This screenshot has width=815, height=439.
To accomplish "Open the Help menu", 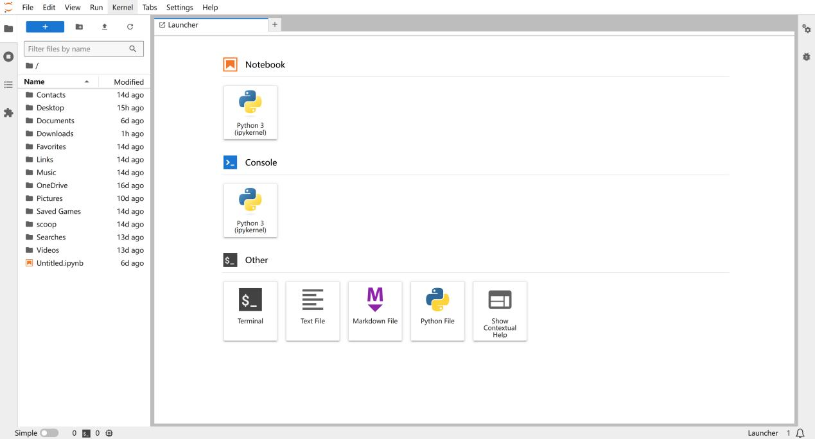I will pos(210,7).
